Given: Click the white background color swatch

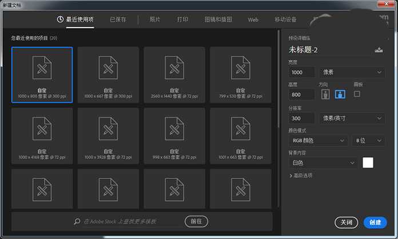Looking at the screenshot, I should click(x=368, y=162).
